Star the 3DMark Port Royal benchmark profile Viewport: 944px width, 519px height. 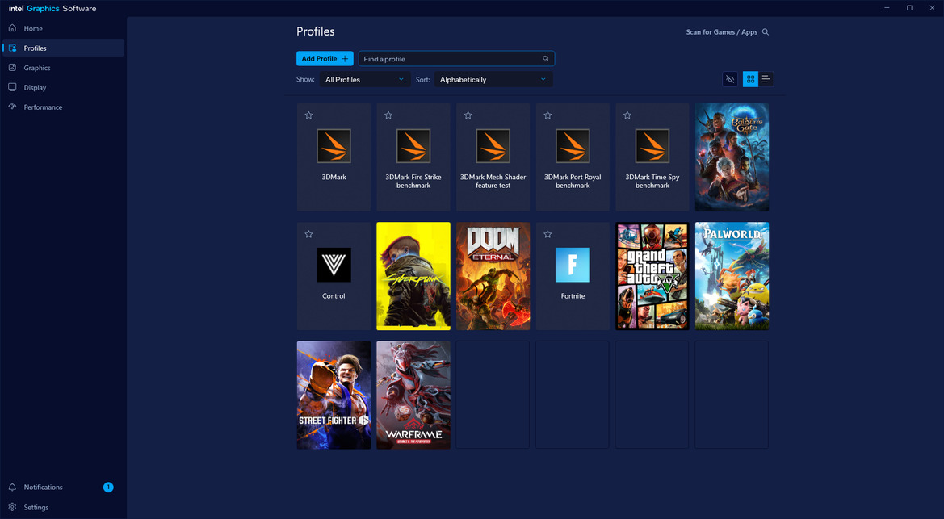548,115
